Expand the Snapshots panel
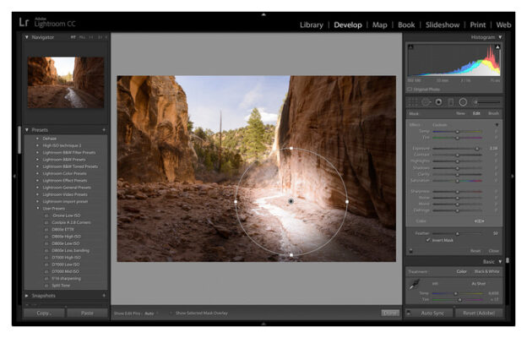527x338 pixels. (27, 296)
